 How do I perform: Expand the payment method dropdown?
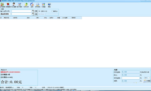(147, 78)
